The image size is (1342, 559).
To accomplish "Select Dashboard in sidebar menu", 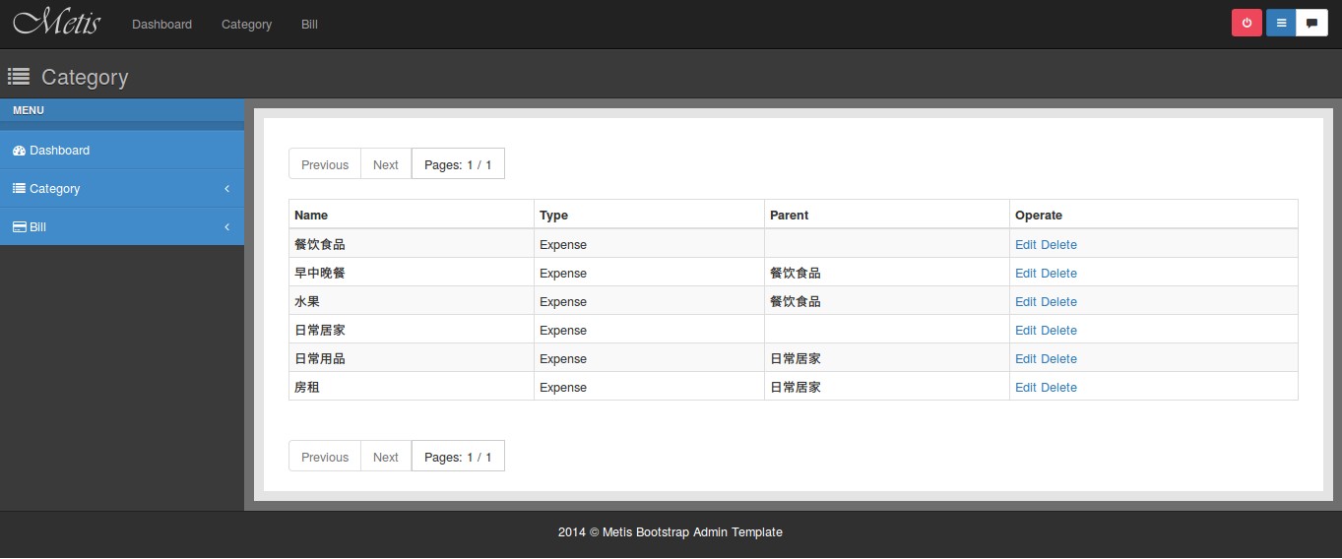I will [x=122, y=151].
